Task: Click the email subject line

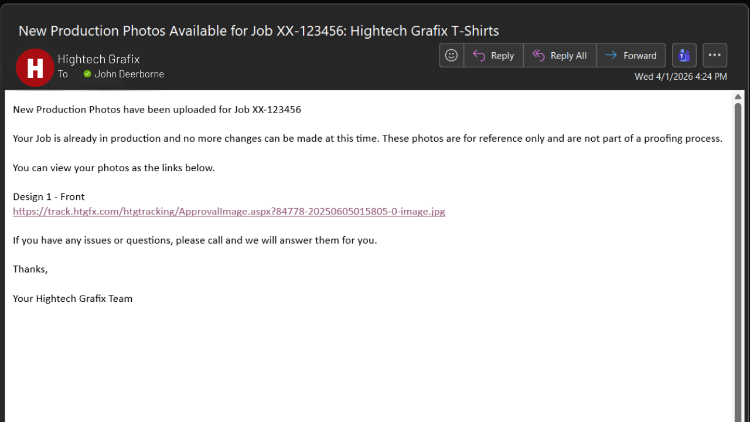Action: tap(258, 30)
